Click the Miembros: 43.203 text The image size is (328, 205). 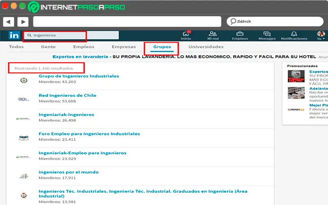[x=57, y=82]
